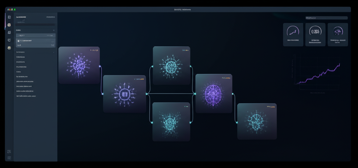
Task: Click the second icon in the left icon rail
Action: pos(9,25)
